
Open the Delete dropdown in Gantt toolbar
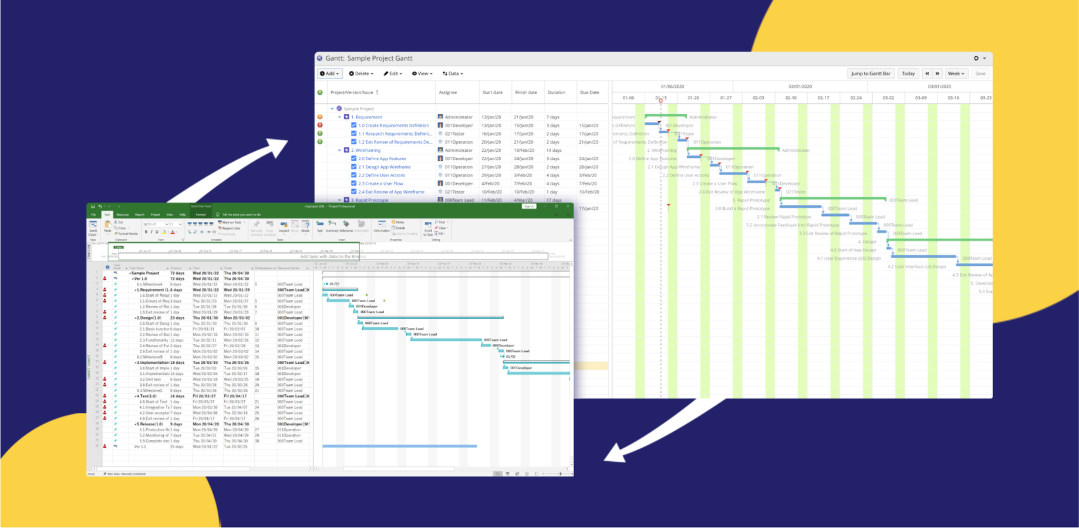(361, 73)
